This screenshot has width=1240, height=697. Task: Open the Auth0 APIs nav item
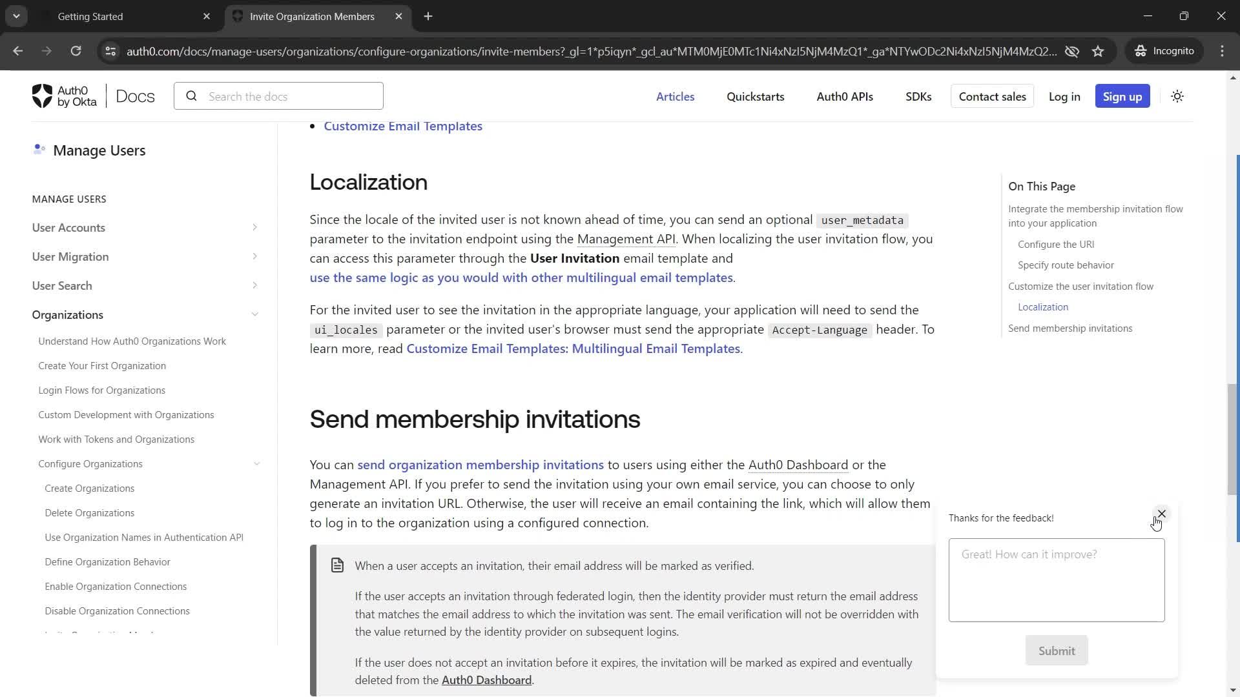click(844, 96)
